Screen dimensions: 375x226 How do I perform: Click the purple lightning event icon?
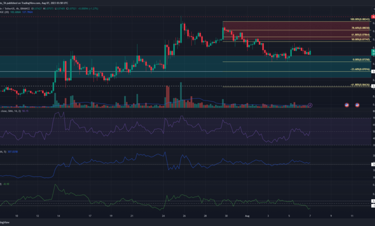coord(310,104)
